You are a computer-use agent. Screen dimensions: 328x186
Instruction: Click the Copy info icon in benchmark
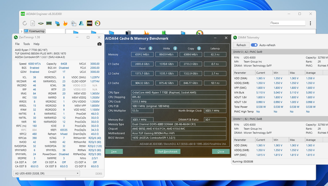click(x=199, y=48)
